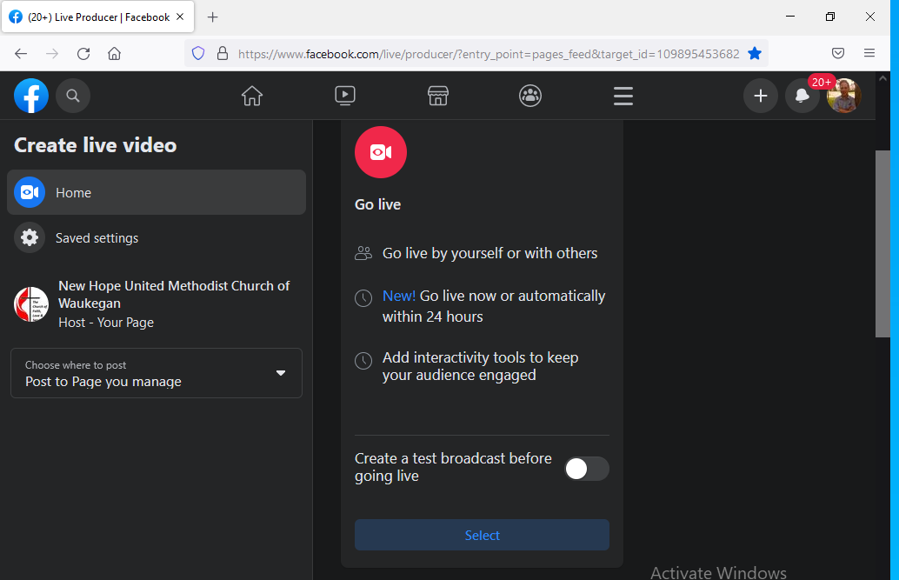Open Facebook search with the magnifier icon

coord(73,96)
